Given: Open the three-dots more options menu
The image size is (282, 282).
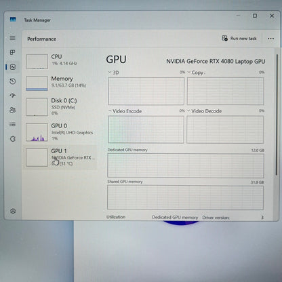Looking at the screenshot, I should pyautogui.click(x=270, y=39).
